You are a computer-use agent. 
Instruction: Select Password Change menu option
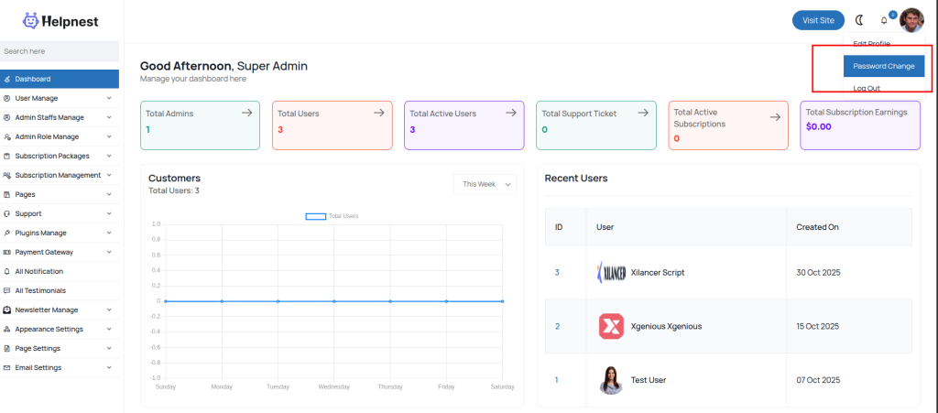[x=883, y=66]
